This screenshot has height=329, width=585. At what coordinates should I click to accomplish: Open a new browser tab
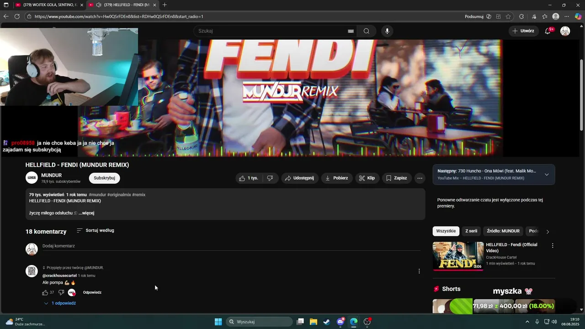(x=165, y=5)
